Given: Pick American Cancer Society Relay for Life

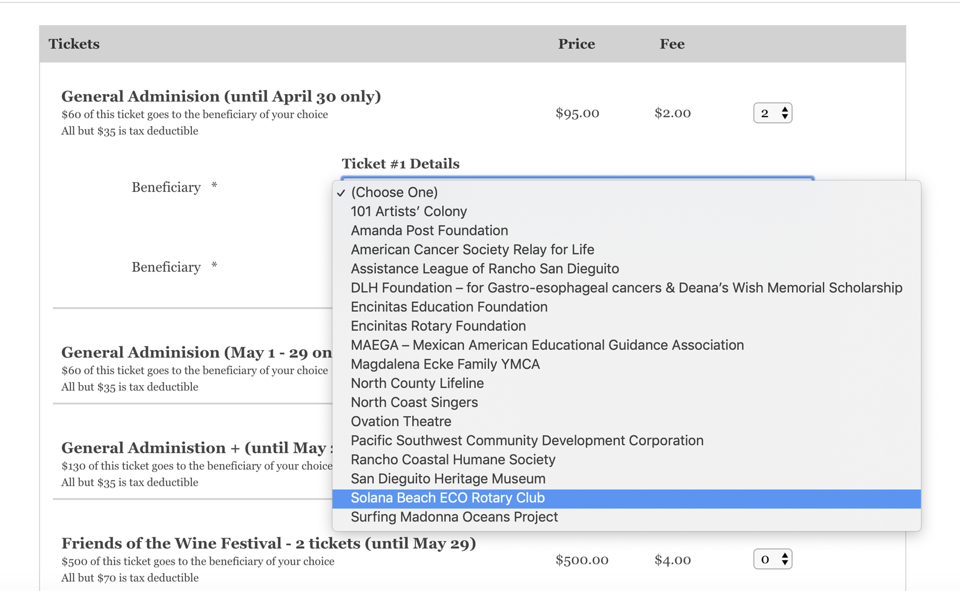Looking at the screenshot, I should 472,250.
